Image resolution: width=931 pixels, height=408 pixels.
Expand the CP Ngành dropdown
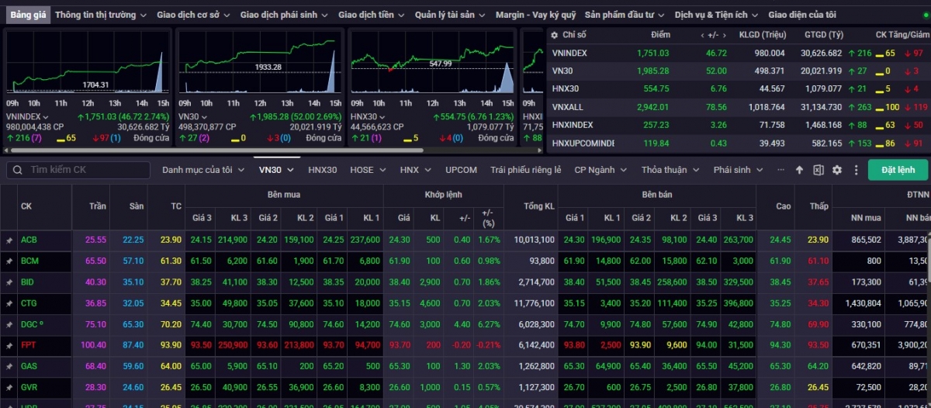tap(600, 170)
